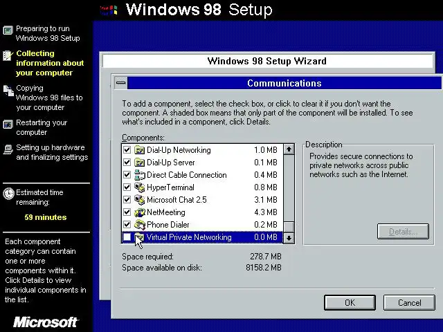
Task: Click the Collecting information step icon
Action: [8, 55]
